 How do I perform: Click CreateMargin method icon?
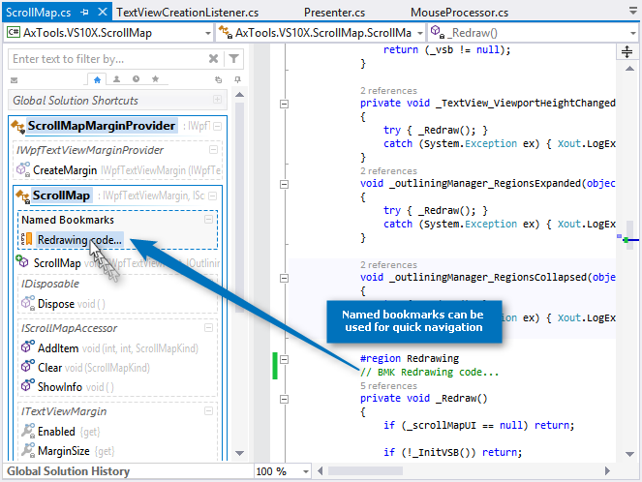coord(23,169)
